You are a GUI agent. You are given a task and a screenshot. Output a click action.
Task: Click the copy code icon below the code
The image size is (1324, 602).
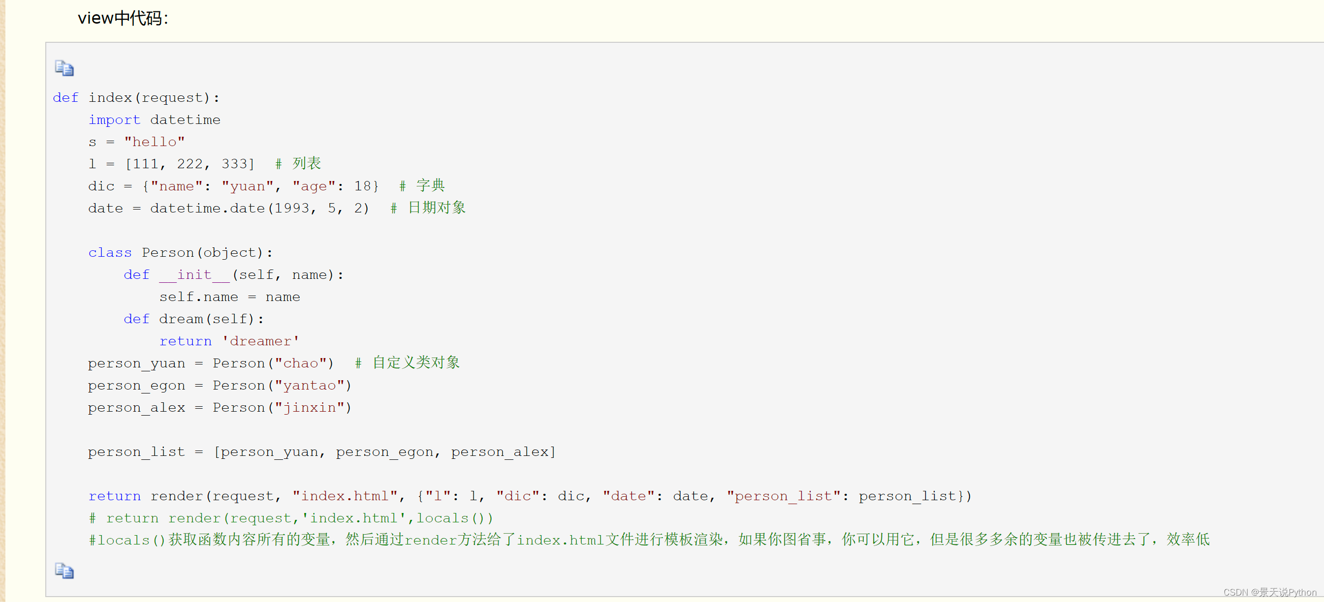[64, 571]
